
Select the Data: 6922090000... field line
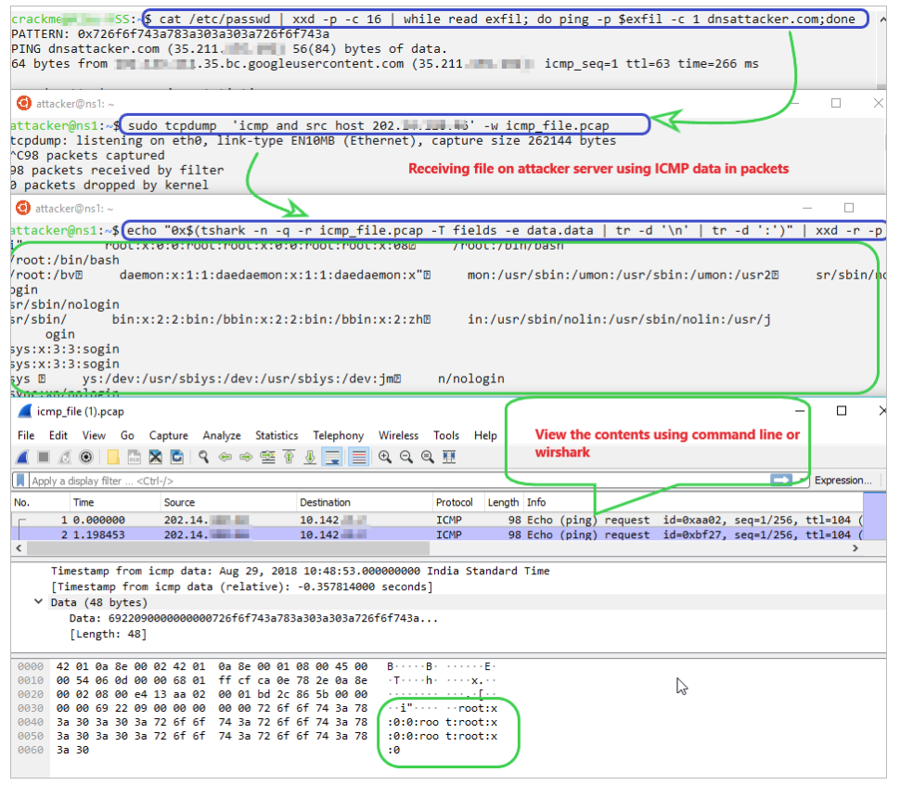pyautogui.click(x=253, y=618)
